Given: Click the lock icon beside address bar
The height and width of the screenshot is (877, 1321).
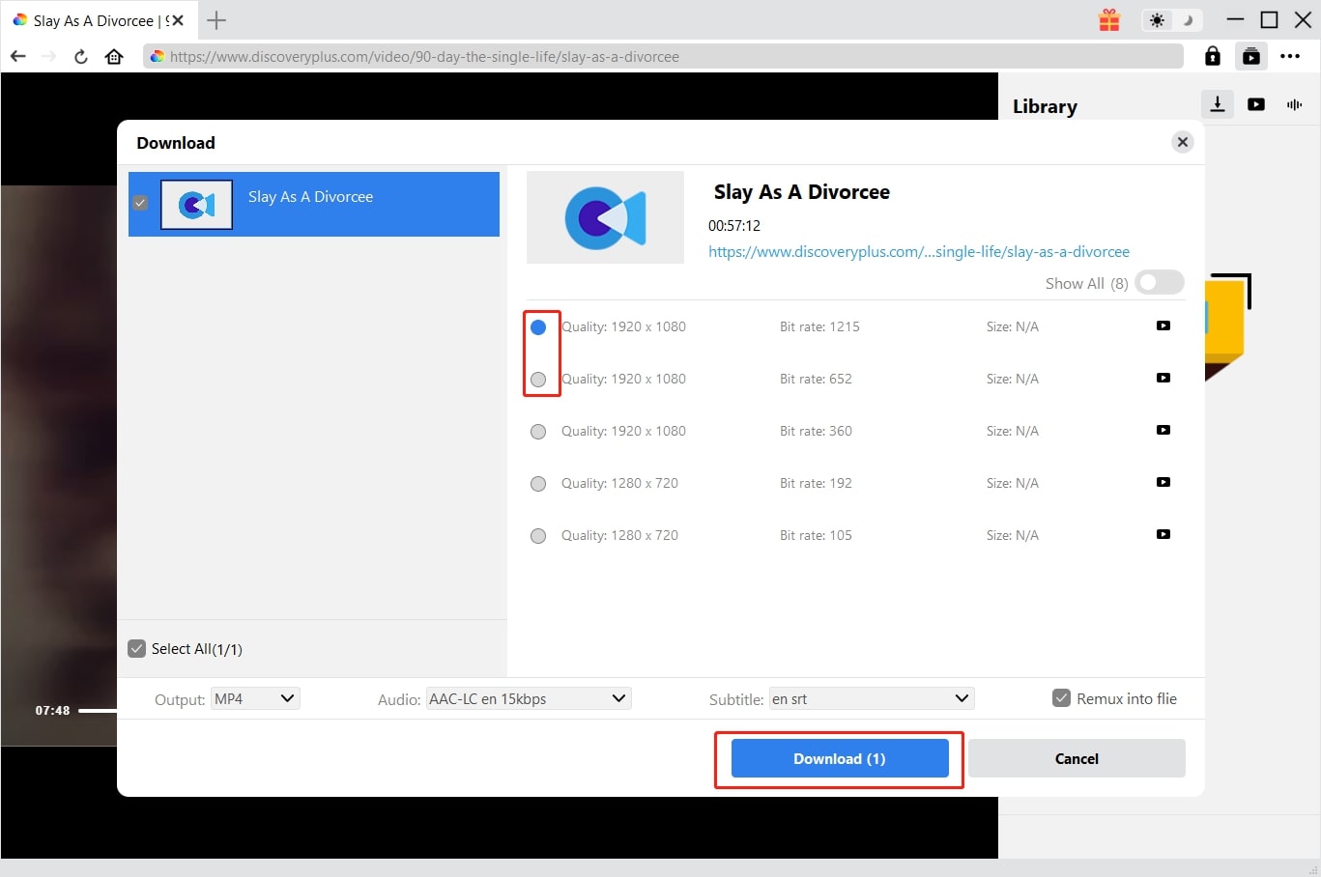Looking at the screenshot, I should click(x=1212, y=56).
